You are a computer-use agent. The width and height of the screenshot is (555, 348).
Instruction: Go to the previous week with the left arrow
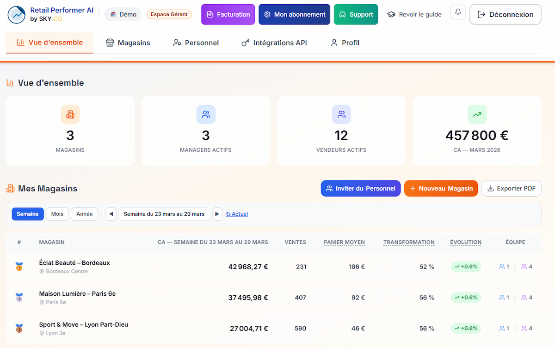point(111,214)
